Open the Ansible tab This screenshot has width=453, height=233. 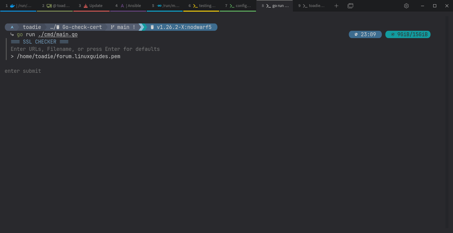(128, 6)
